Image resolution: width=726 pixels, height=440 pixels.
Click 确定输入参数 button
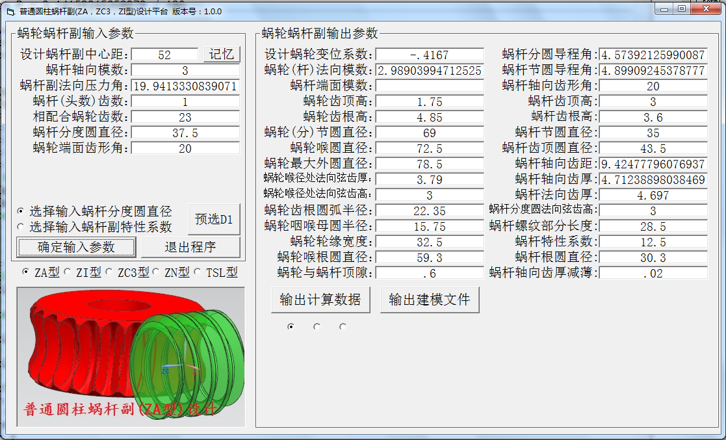coord(77,247)
